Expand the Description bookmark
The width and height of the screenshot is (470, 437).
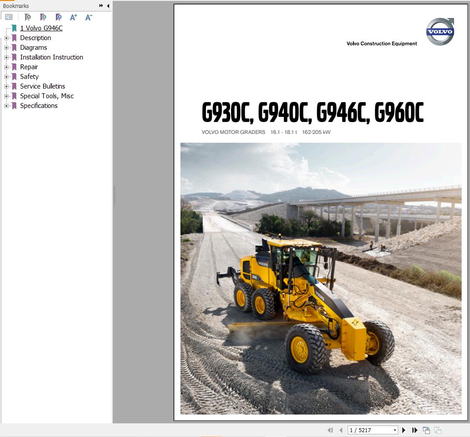[6, 38]
